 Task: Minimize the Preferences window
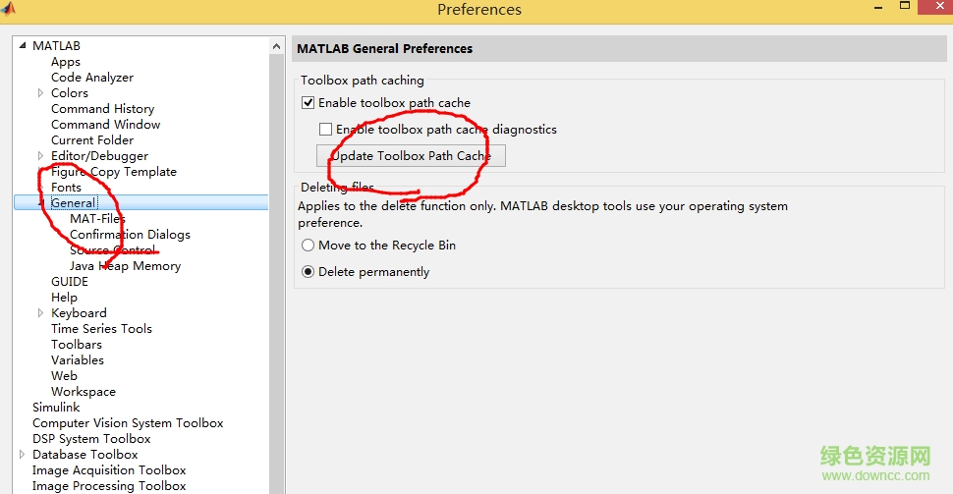pos(878,8)
